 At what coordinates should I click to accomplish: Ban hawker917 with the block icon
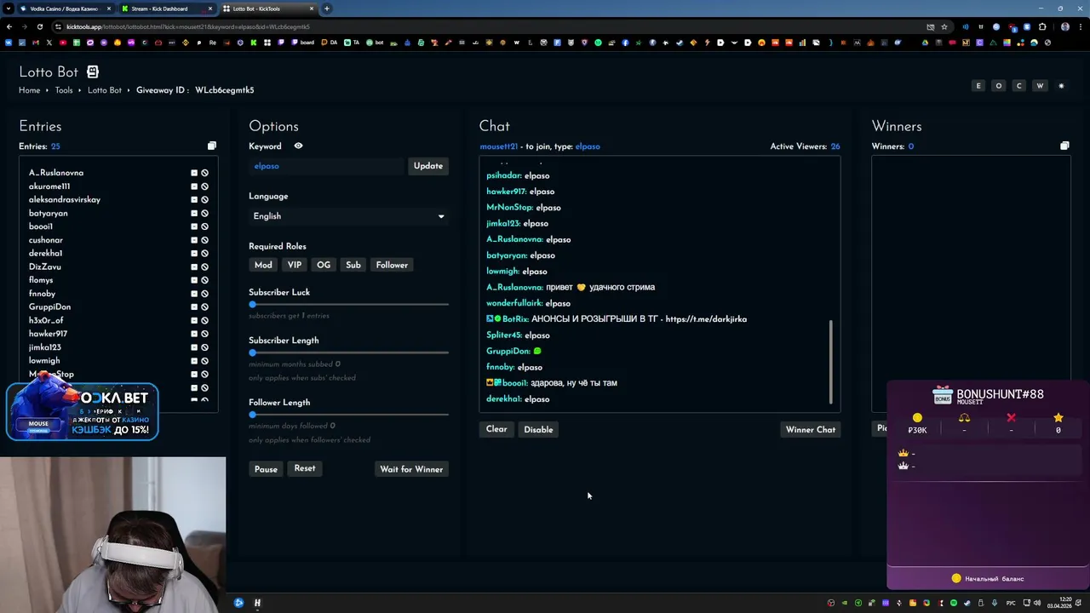[204, 334]
